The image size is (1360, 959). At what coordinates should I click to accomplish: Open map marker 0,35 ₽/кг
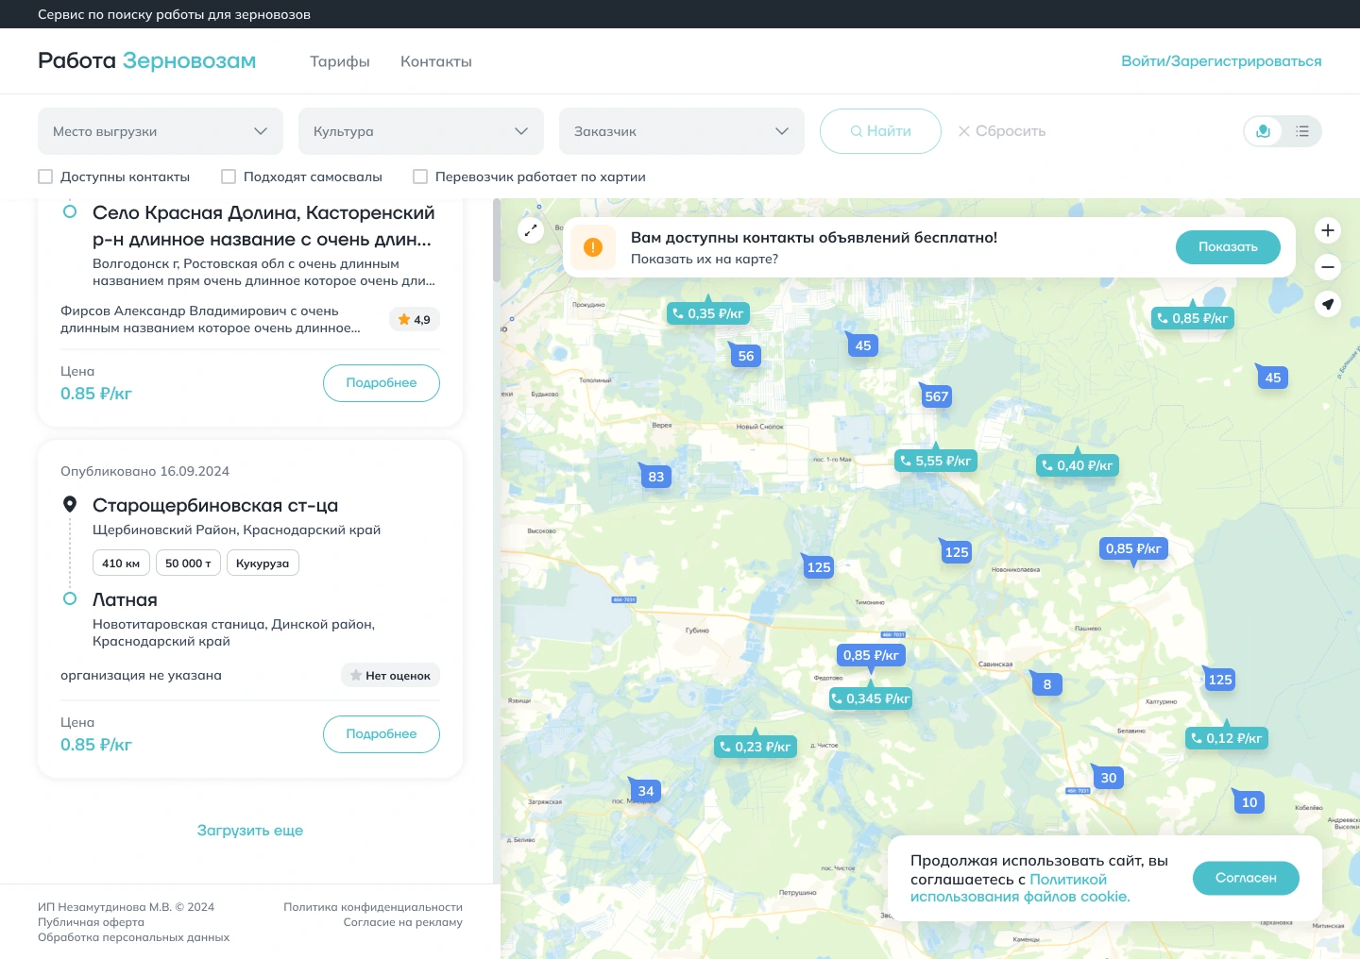[x=708, y=313]
